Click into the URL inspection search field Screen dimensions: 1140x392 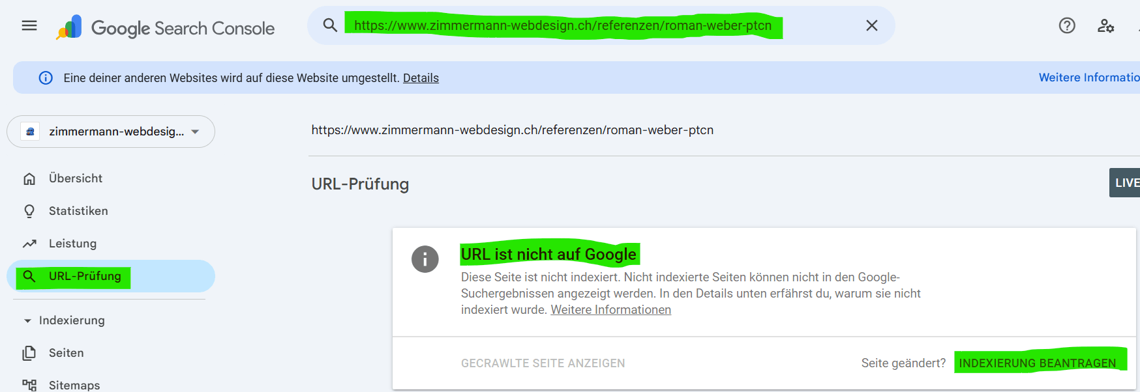(601, 25)
